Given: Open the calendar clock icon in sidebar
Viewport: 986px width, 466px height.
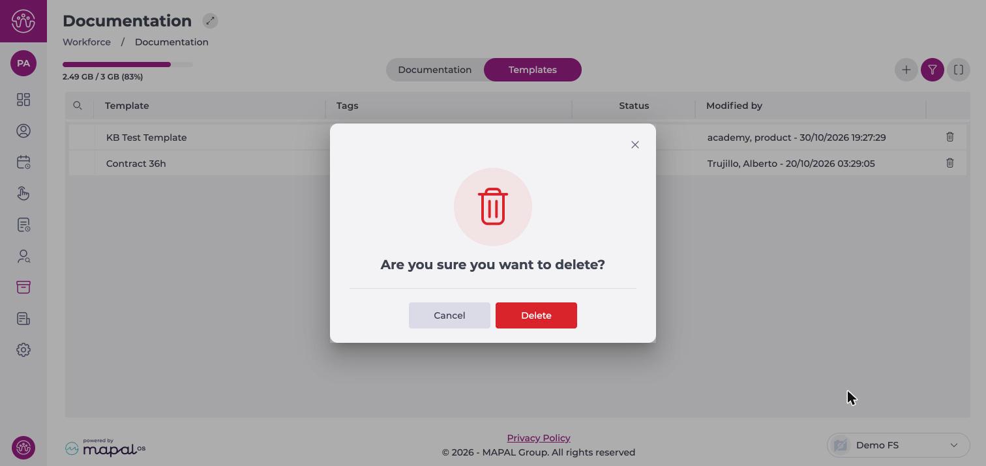Looking at the screenshot, I should (23, 162).
